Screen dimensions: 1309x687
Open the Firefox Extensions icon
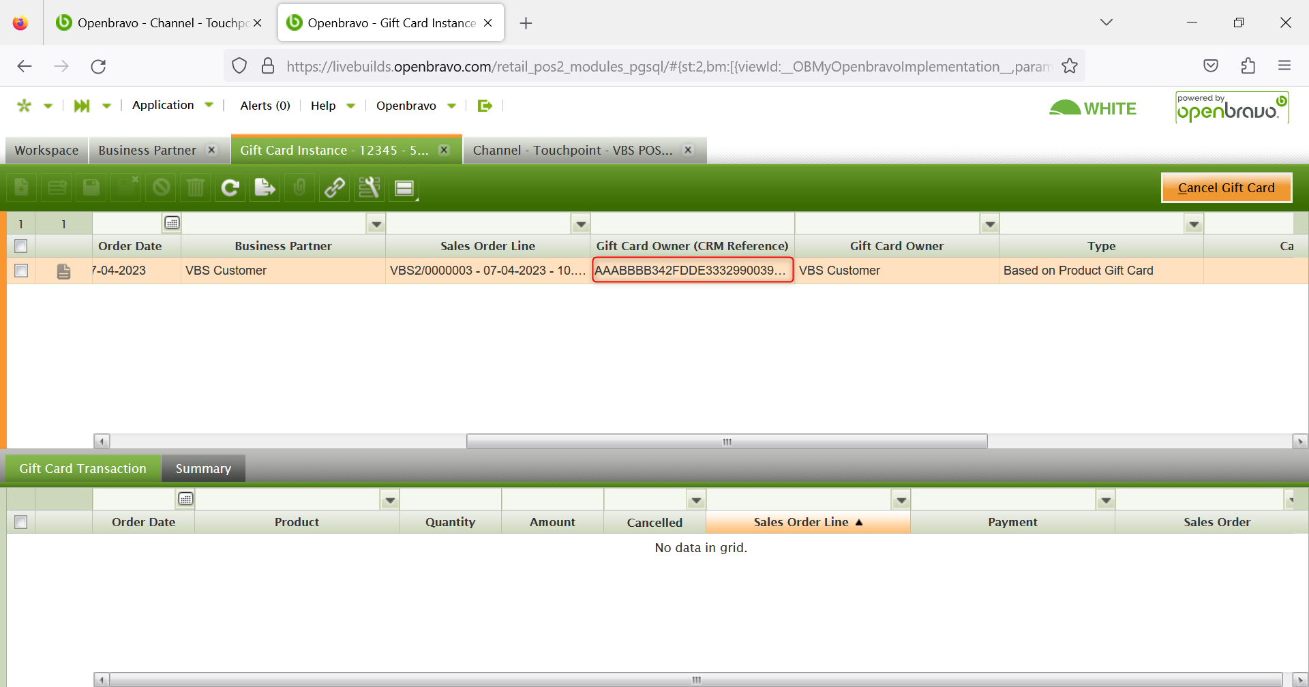1248,66
